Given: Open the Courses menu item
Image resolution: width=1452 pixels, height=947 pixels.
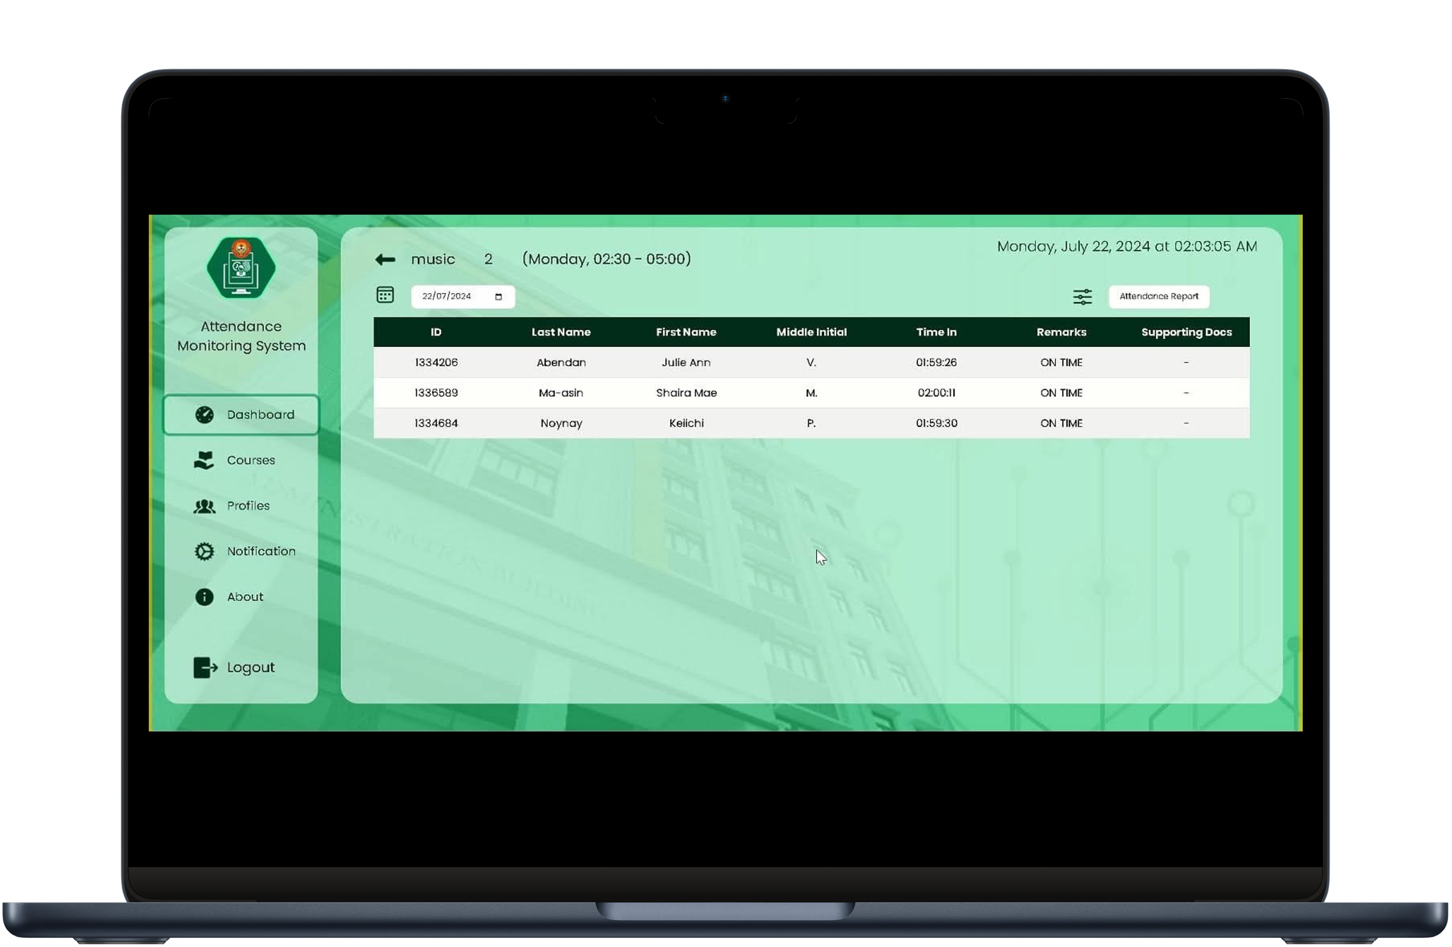Looking at the screenshot, I should coord(251,461).
